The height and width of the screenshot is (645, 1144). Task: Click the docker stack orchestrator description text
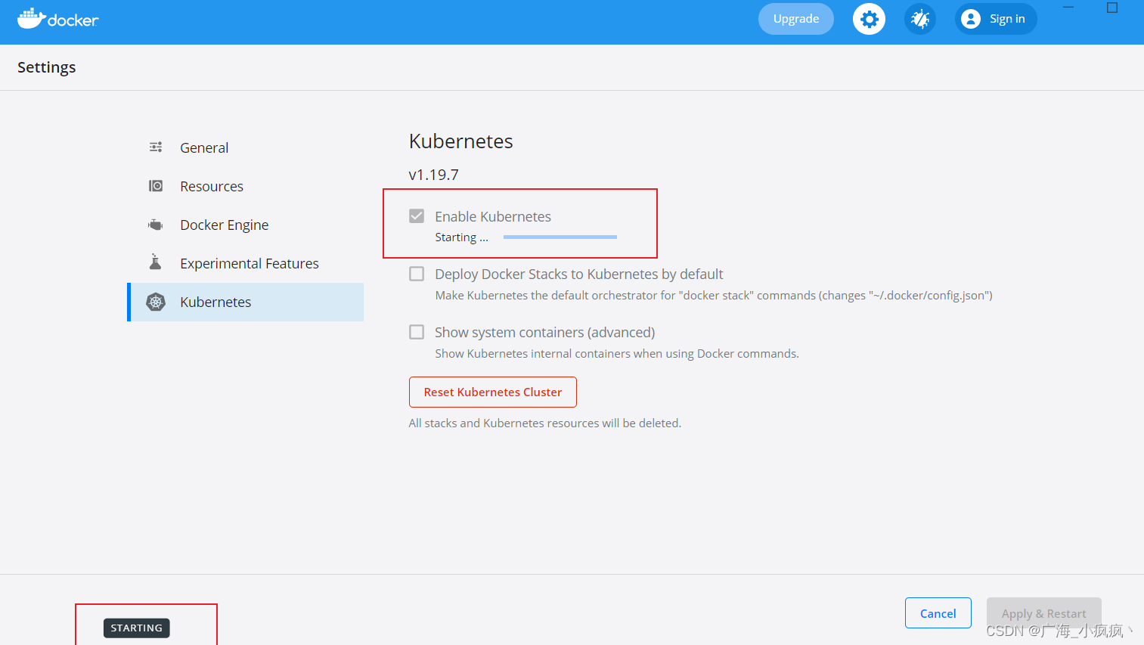(714, 296)
